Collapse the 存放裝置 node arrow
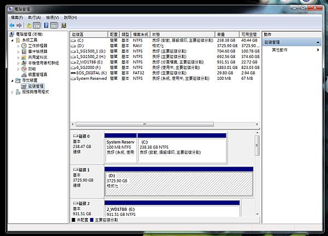The image size is (328, 236). pos(13,81)
